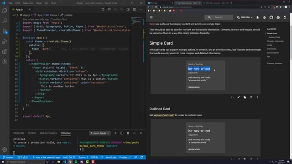Toggle the right-to-left direction icon
The height and width of the screenshot is (164, 292).
(285, 17)
